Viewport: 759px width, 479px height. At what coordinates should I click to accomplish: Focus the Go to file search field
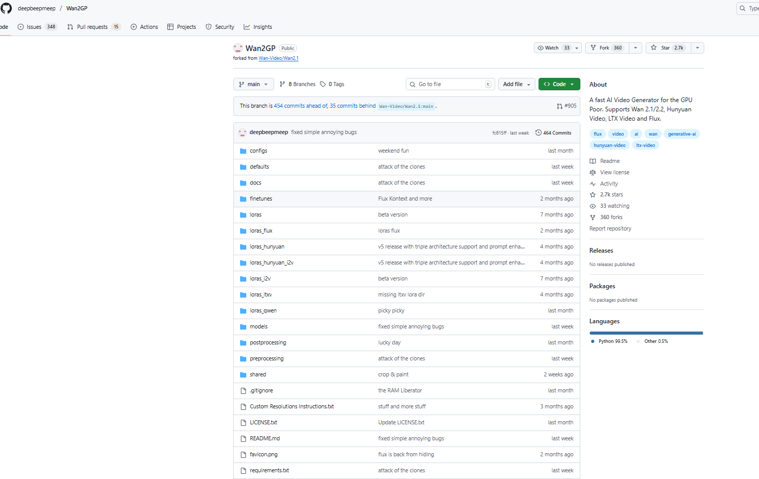[450, 84]
